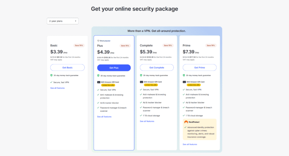Open See all features under Complete plan
289x156 pixels.
tap(147, 121)
